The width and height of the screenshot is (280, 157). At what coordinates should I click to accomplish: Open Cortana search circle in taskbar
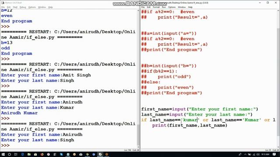point(10,154)
